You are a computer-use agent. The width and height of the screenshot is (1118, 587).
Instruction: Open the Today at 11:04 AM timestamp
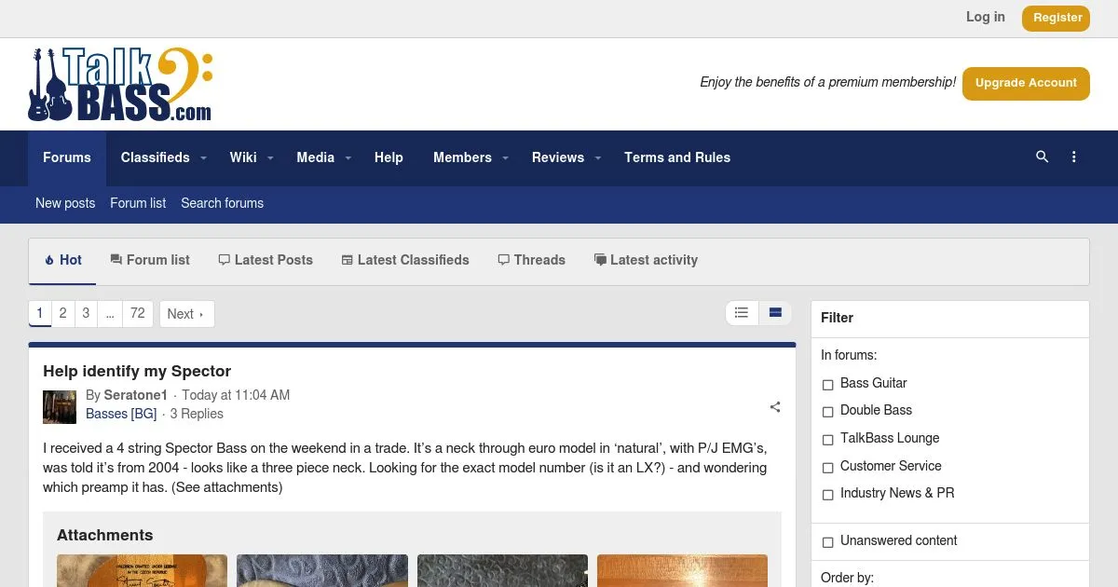[236, 395]
